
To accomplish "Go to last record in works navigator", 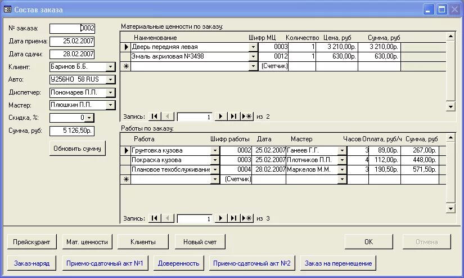I will tap(234, 218).
